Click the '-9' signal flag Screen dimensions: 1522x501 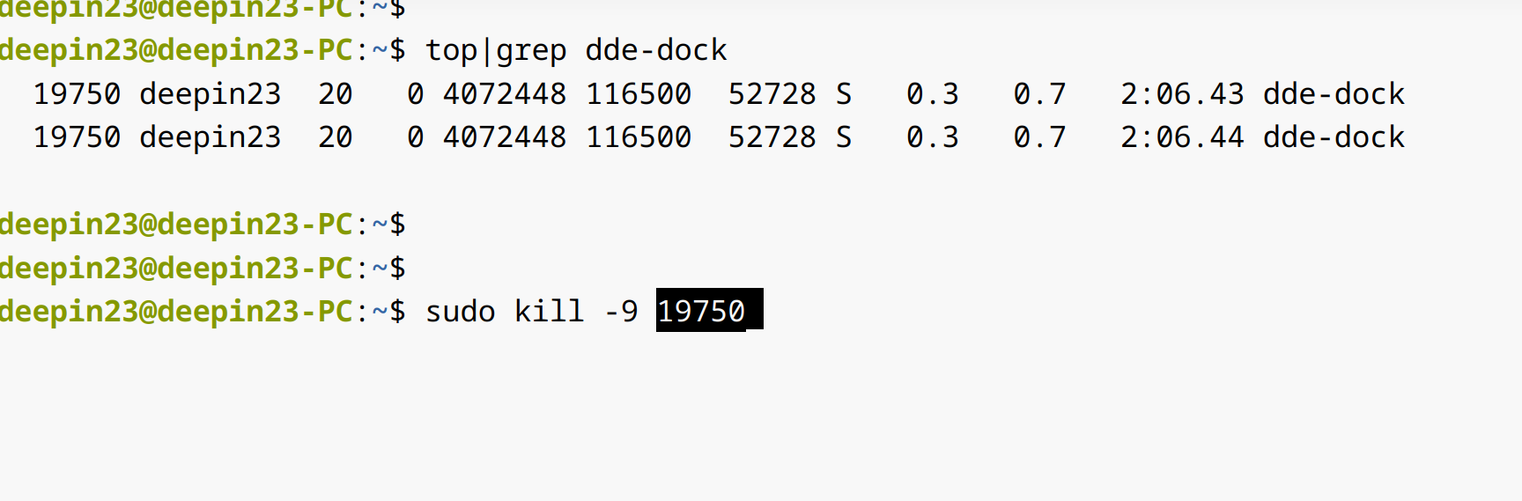pyautogui.click(x=621, y=311)
